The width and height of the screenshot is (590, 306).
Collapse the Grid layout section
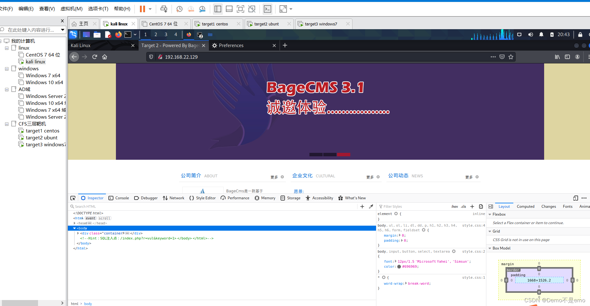tap(490, 231)
